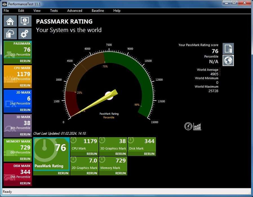Rerun the bottom Disk Mark 344 tile

point(149,154)
